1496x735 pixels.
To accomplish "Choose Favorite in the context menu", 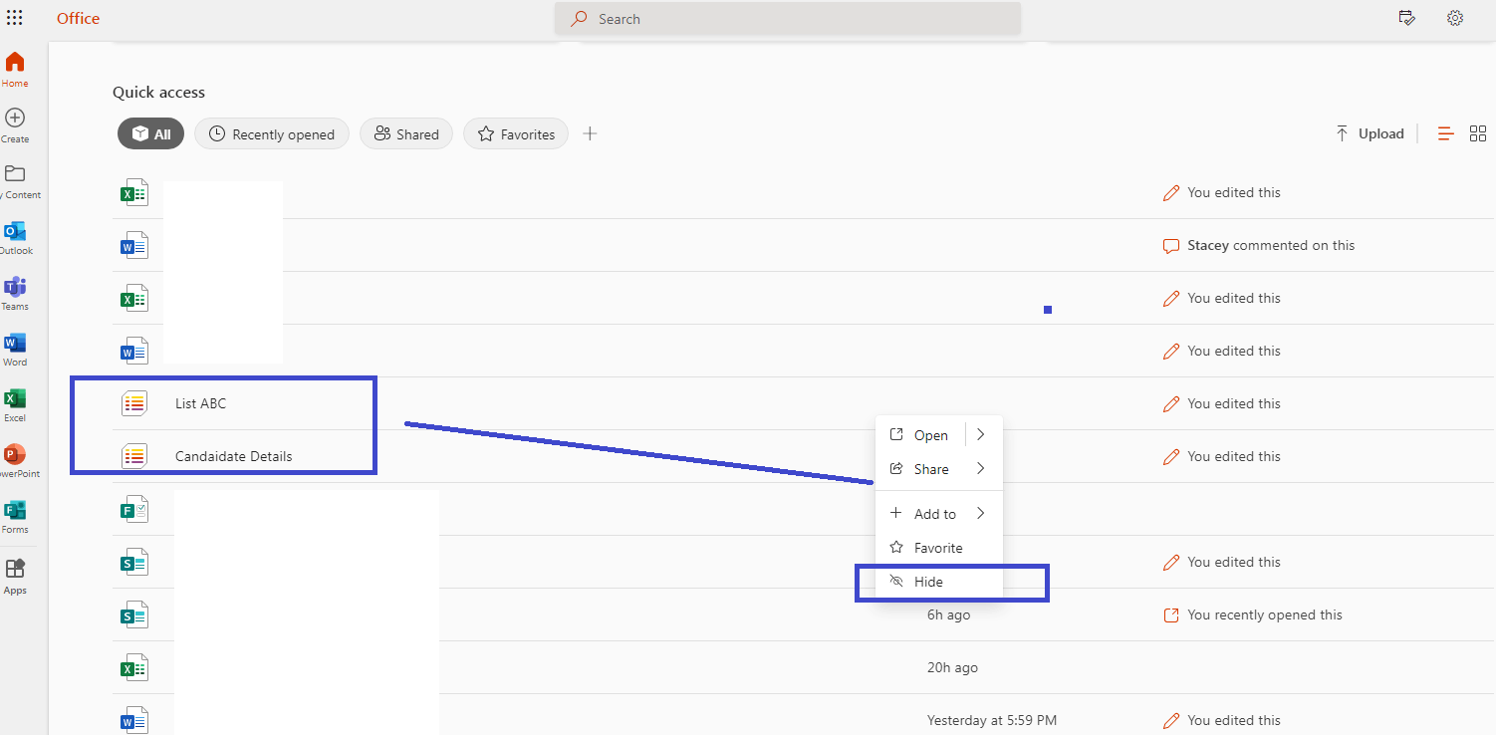I will point(938,548).
